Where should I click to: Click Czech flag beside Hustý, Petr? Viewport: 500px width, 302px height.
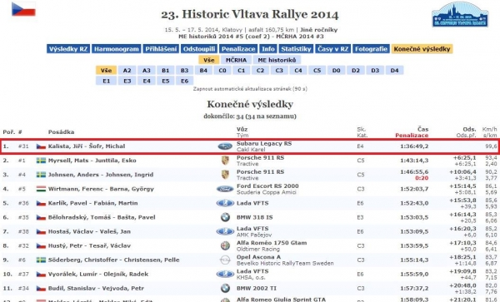coord(41,245)
